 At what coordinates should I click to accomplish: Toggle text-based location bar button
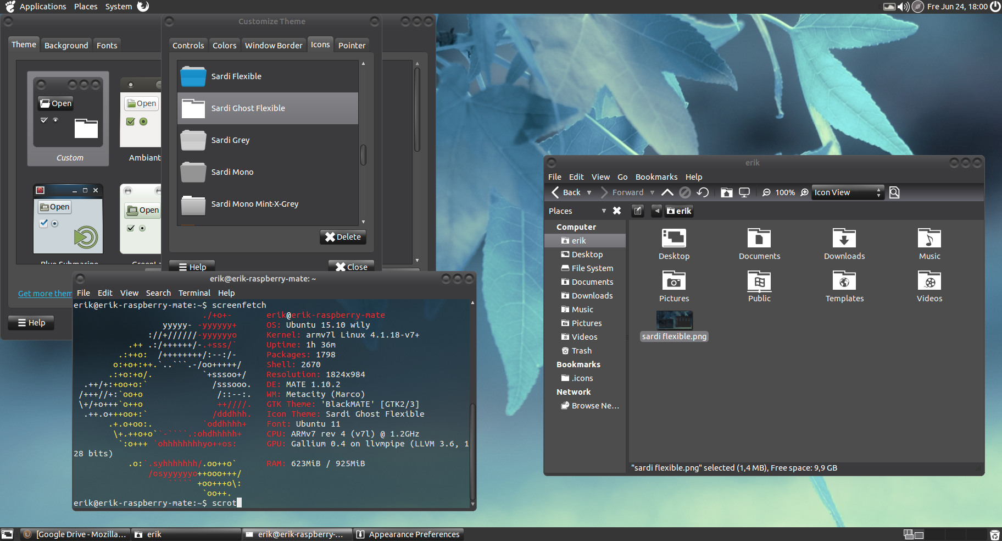tap(637, 211)
